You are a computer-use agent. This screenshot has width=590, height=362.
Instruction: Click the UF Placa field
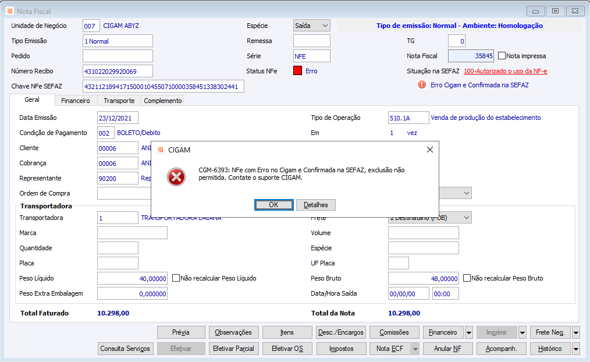tap(398, 263)
